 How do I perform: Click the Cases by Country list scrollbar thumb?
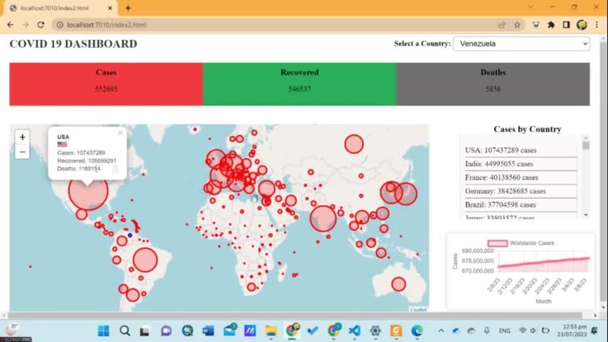(586, 145)
